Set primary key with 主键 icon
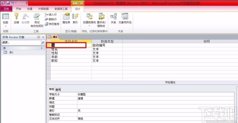Viewport: 238px width, 123px height. [16, 18]
